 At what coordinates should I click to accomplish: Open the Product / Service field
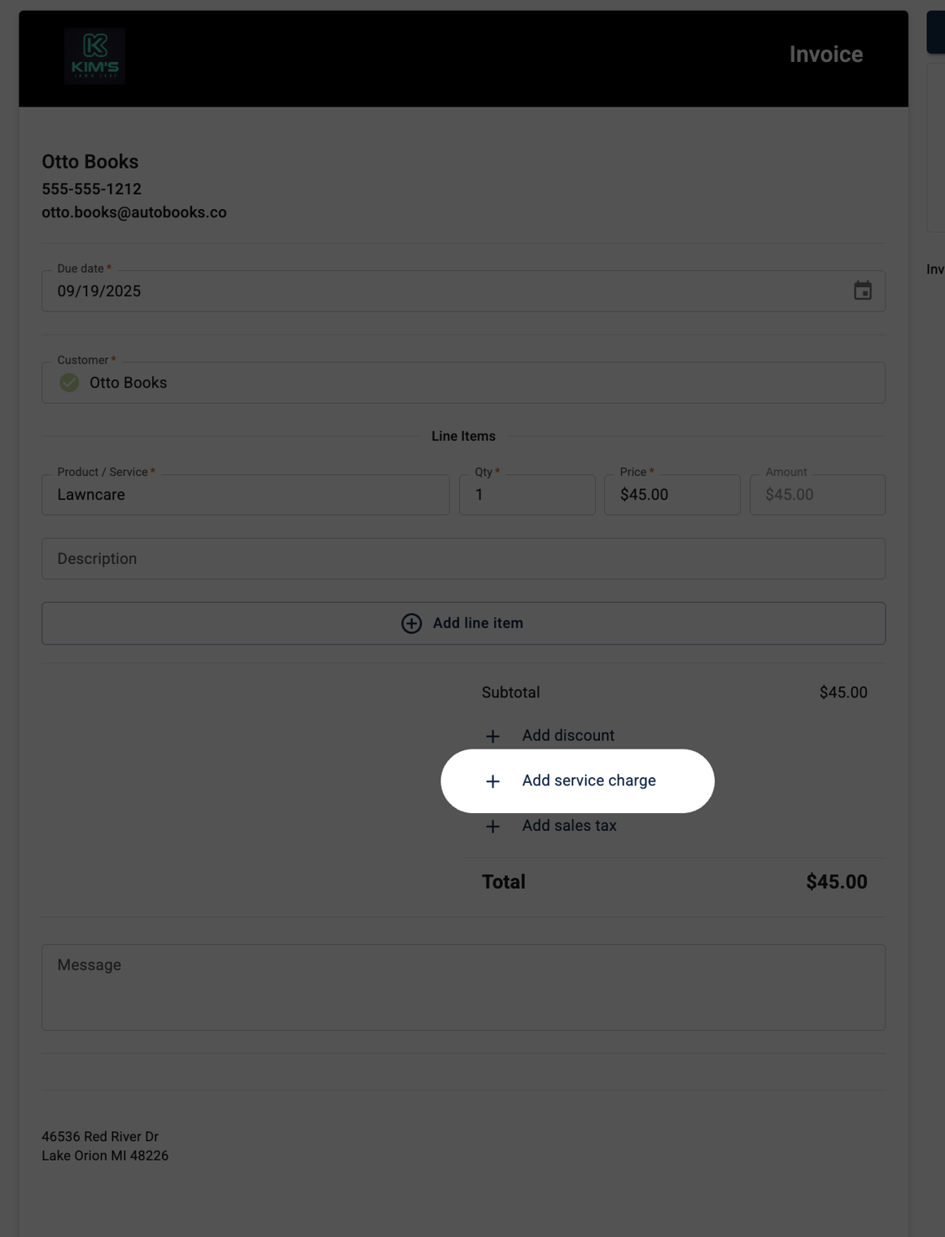pos(245,495)
